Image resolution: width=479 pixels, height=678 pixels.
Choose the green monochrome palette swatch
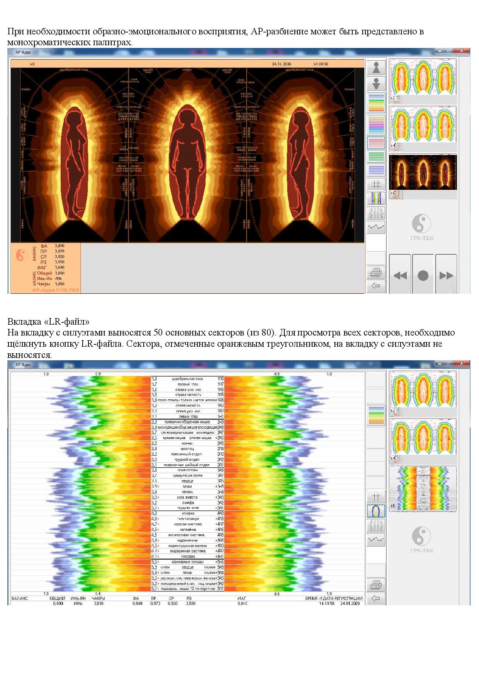point(376,156)
